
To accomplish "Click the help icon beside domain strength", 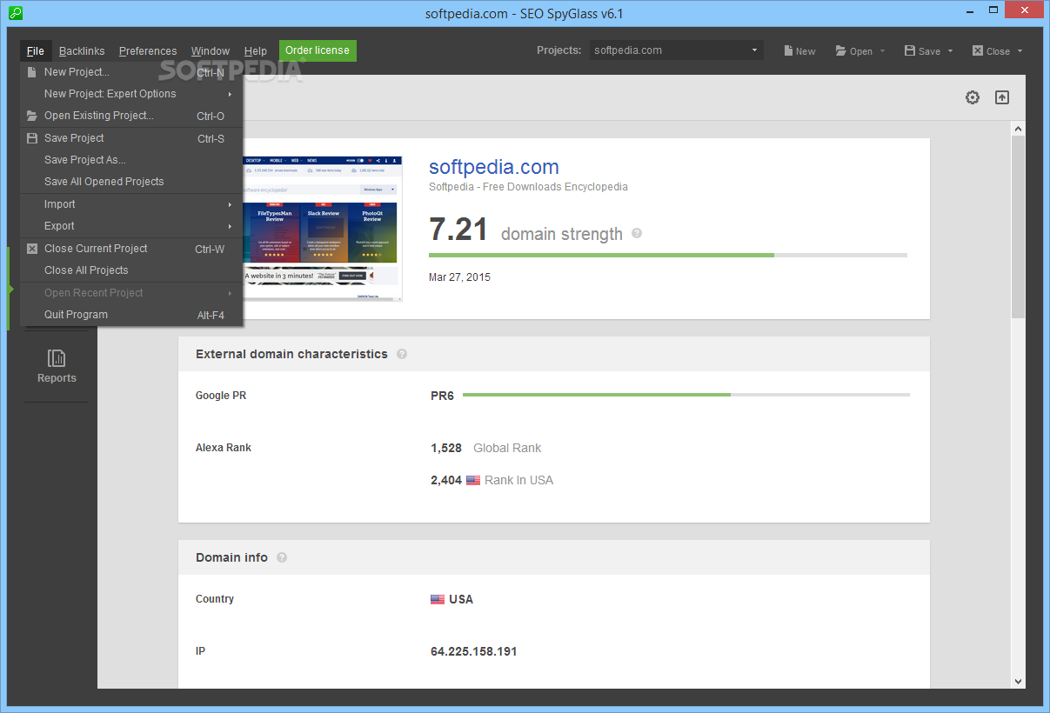I will click(x=637, y=233).
